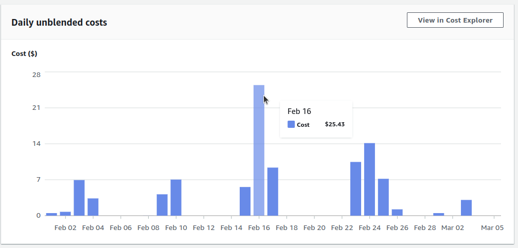Click the tiny Mar 01 cost bar

click(x=439, y=214)
